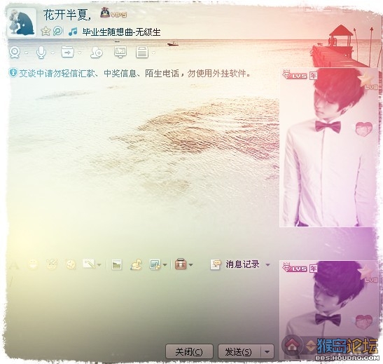
Task: Start a voice call with the microphone icon
Action: click(41, 53)
